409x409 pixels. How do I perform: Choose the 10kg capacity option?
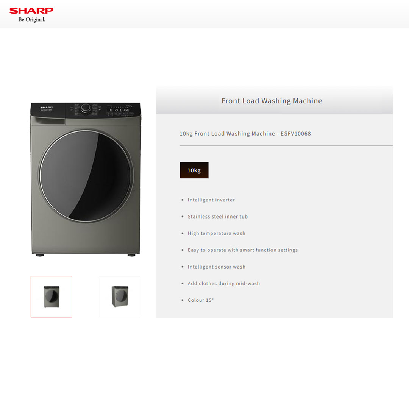194,170
